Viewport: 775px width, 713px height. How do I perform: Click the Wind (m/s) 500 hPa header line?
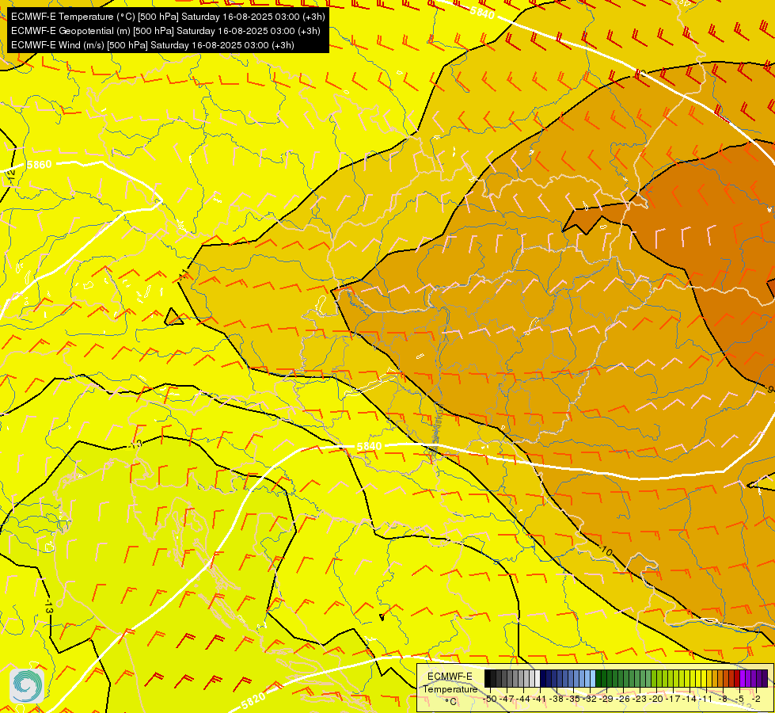(153, 45)
